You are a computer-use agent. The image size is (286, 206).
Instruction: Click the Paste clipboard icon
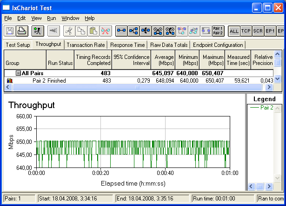click(x=93, y=31)
